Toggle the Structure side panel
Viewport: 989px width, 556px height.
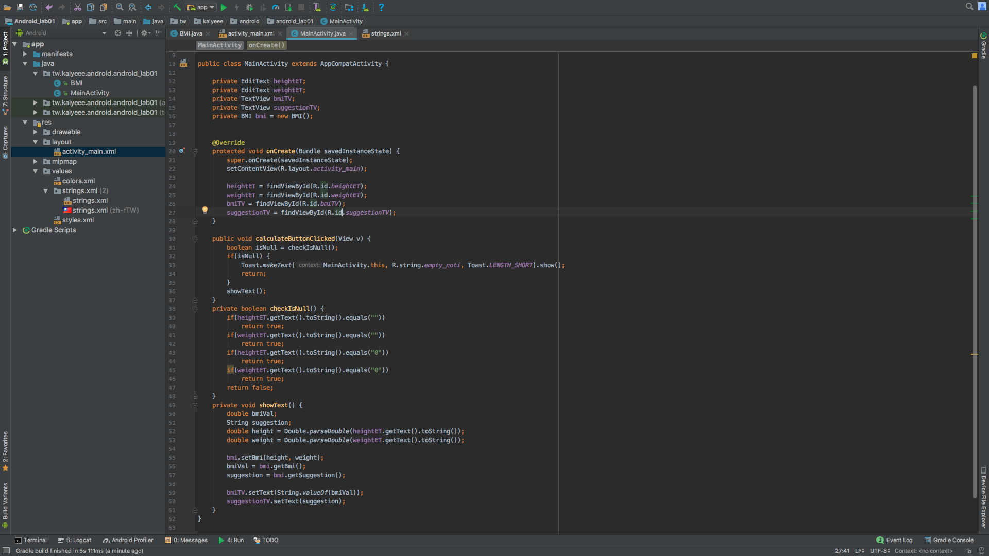[x=5, y=95]
